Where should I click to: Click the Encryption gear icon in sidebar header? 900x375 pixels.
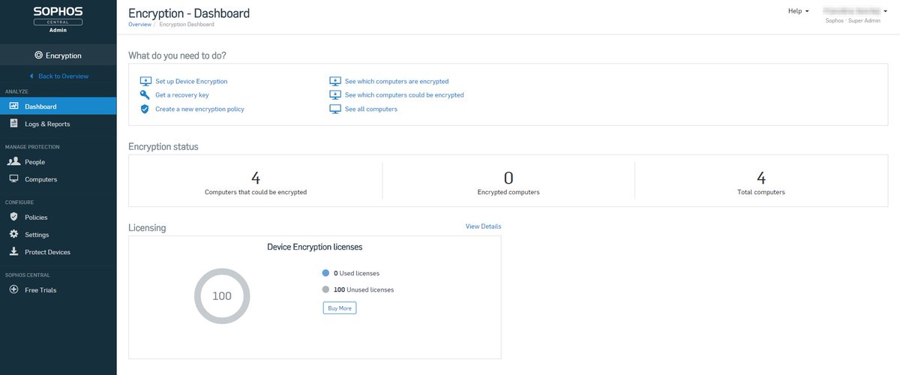pos(38,55)
